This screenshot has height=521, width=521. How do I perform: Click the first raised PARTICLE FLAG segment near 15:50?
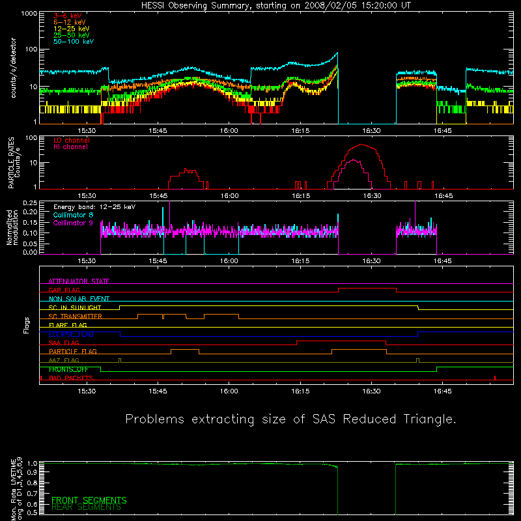pyautogui.click(x=185, y=350)
